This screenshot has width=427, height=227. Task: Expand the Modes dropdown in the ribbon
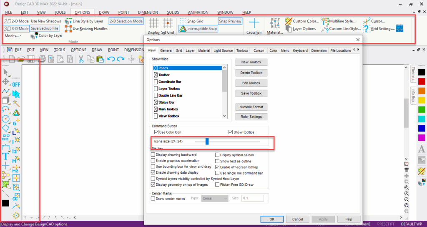point(13,36)
